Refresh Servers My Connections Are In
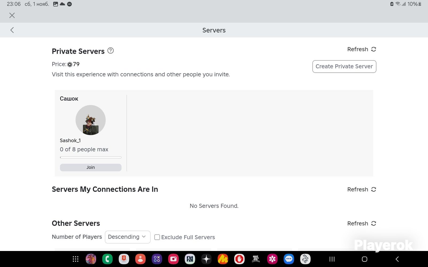Viewport: 428px width, 267px height. [362, 189]
